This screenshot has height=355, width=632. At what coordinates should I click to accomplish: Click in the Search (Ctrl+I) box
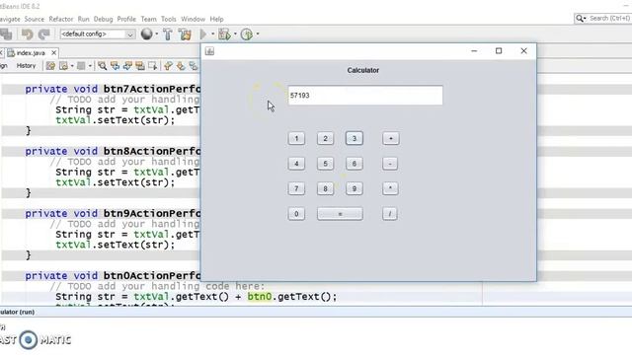pyautogui.click(x=609, y=19)
